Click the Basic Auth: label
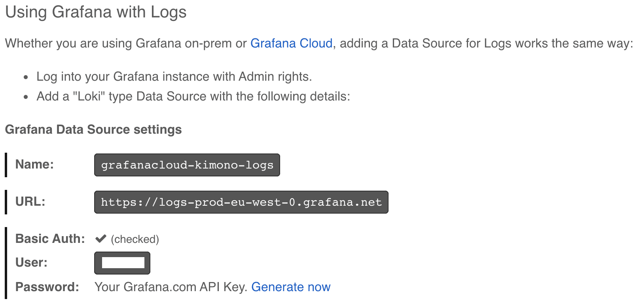The width and height of the screenshot is (637, 303). tap(50, 239)
